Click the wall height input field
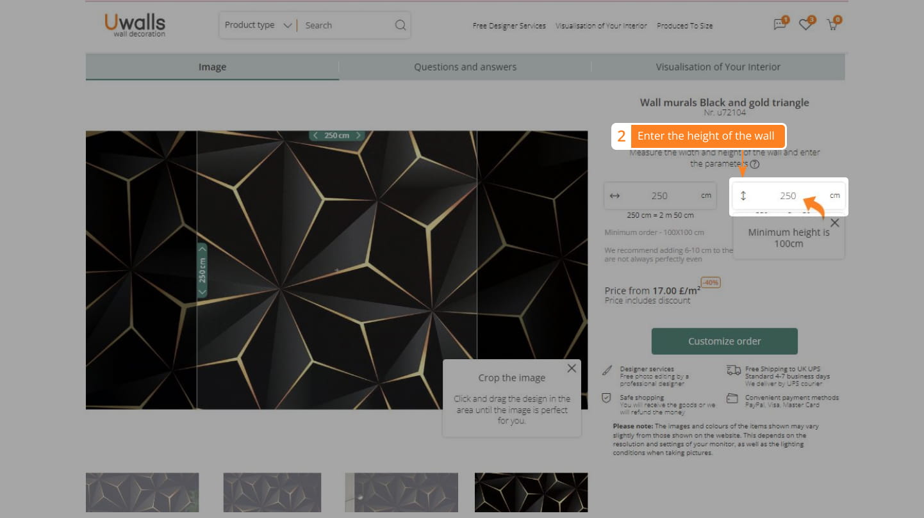The width and height of the screenshot is (924, 518). pyautogui.click(x=788, y=196)
